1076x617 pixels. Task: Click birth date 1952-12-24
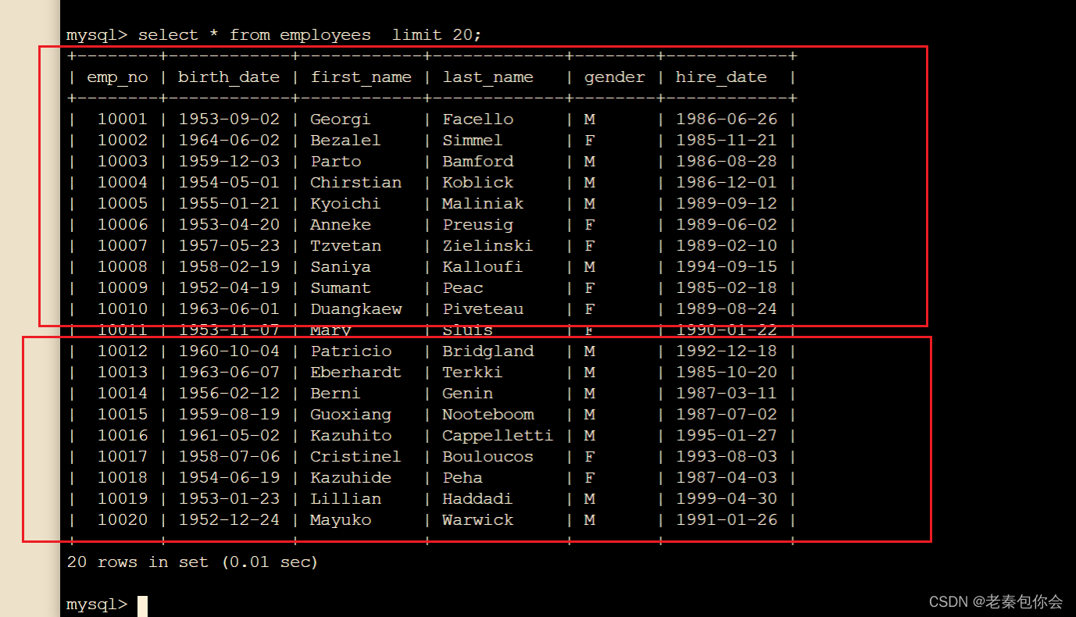[229, 520]
